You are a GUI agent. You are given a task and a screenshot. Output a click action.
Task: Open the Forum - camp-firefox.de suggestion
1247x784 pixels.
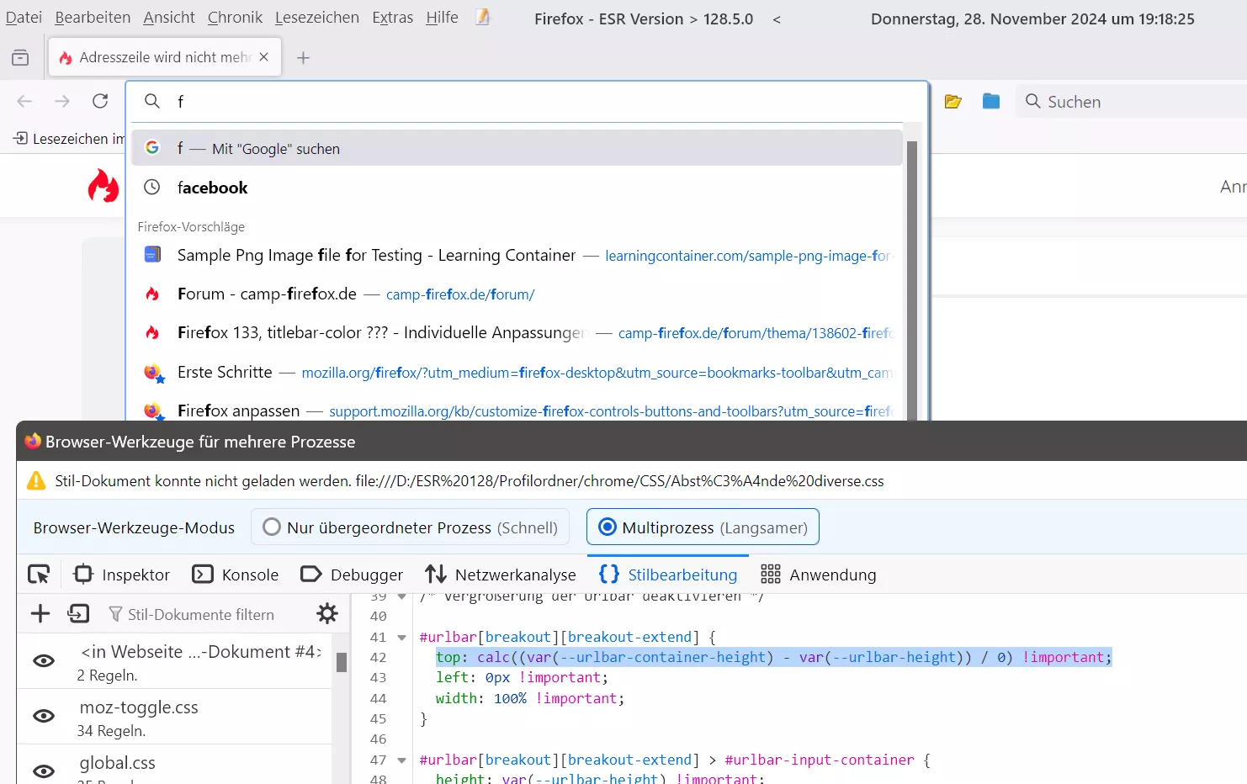tap(267, 294)
